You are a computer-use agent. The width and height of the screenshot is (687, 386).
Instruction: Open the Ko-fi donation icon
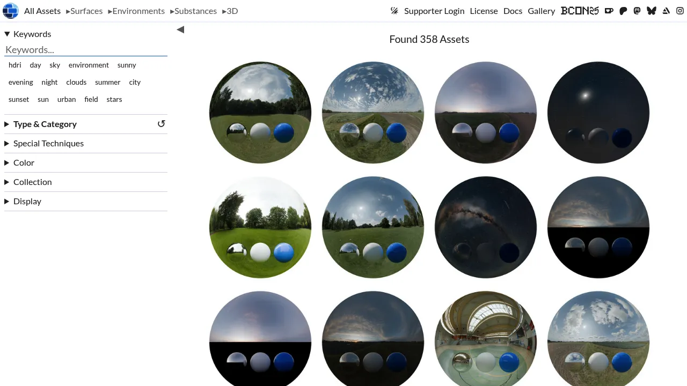pos(609,11)
